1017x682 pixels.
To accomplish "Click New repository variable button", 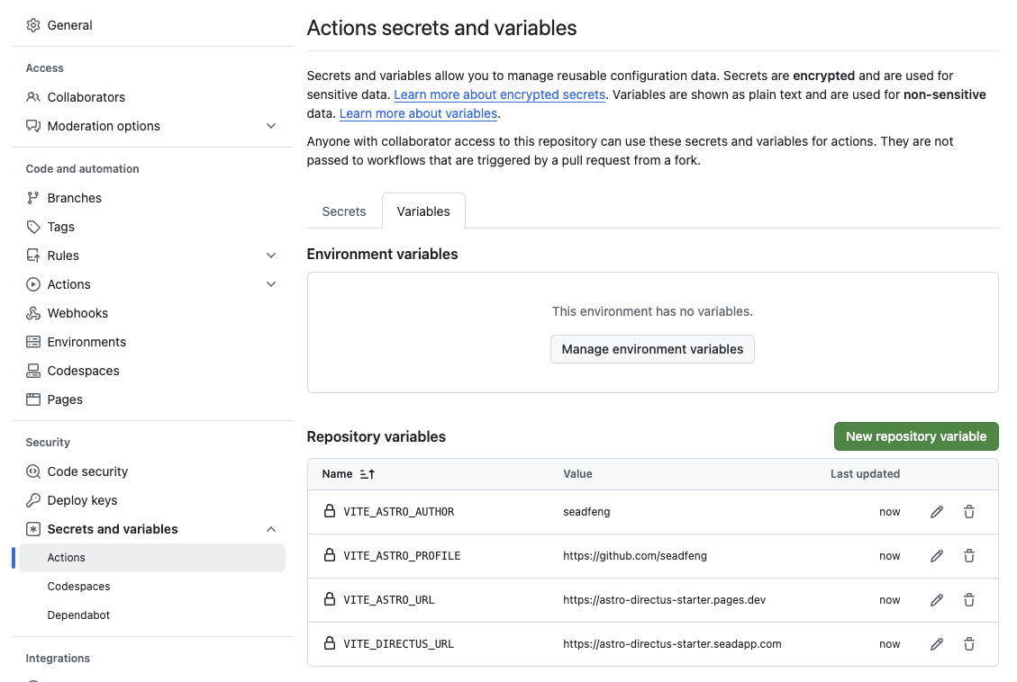I will [x=916, y=436].
